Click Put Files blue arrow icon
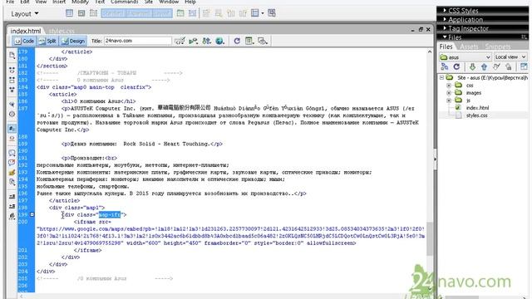This screenshot has width=532, height=299. pyautogui.click(x=484, y=66)
